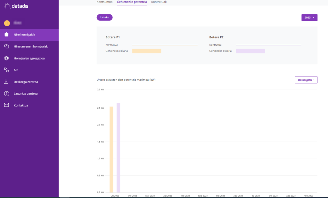Click the Botere P1 orange demand swatch

[x=147, y=51]
